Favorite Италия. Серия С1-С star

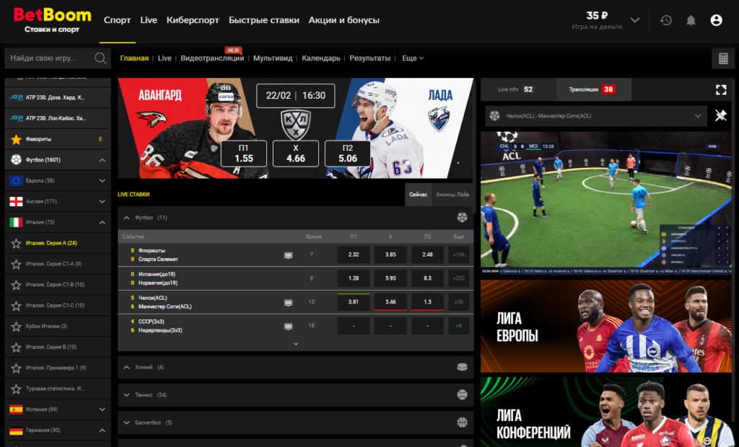tap(16, 305)
